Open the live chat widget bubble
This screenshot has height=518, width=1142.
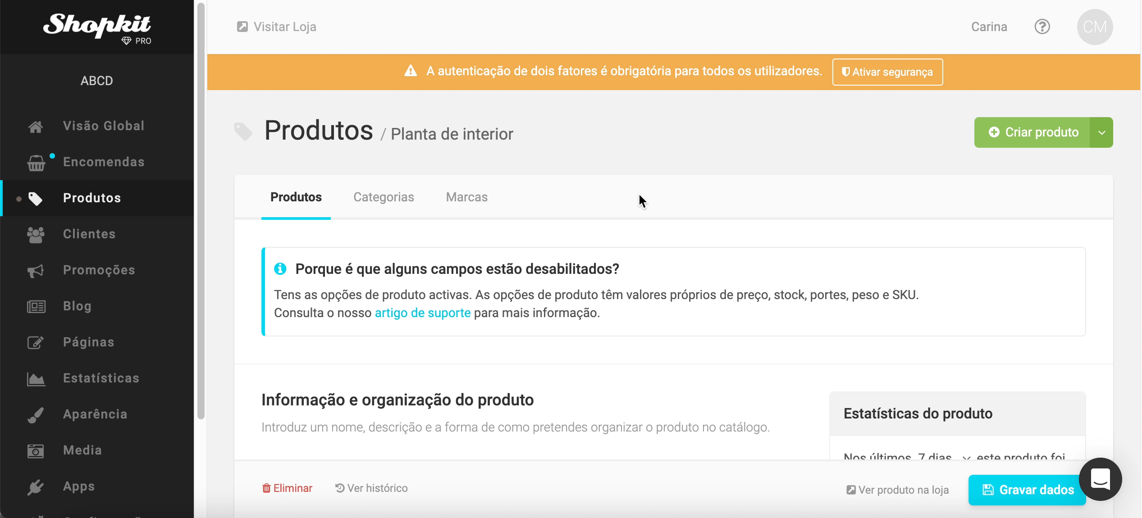pos(1100,479)
